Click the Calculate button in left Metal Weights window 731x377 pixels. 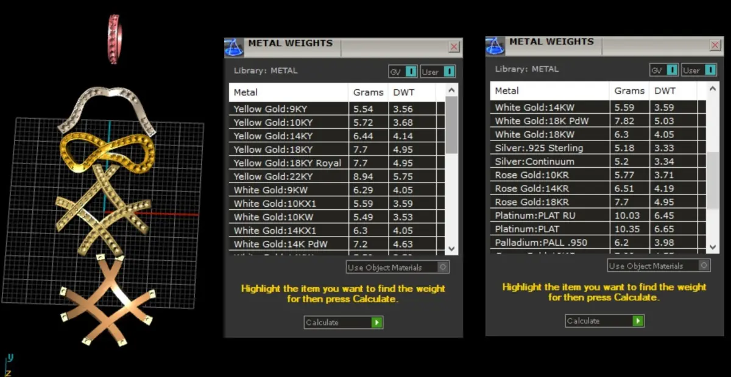coord(344,322)
